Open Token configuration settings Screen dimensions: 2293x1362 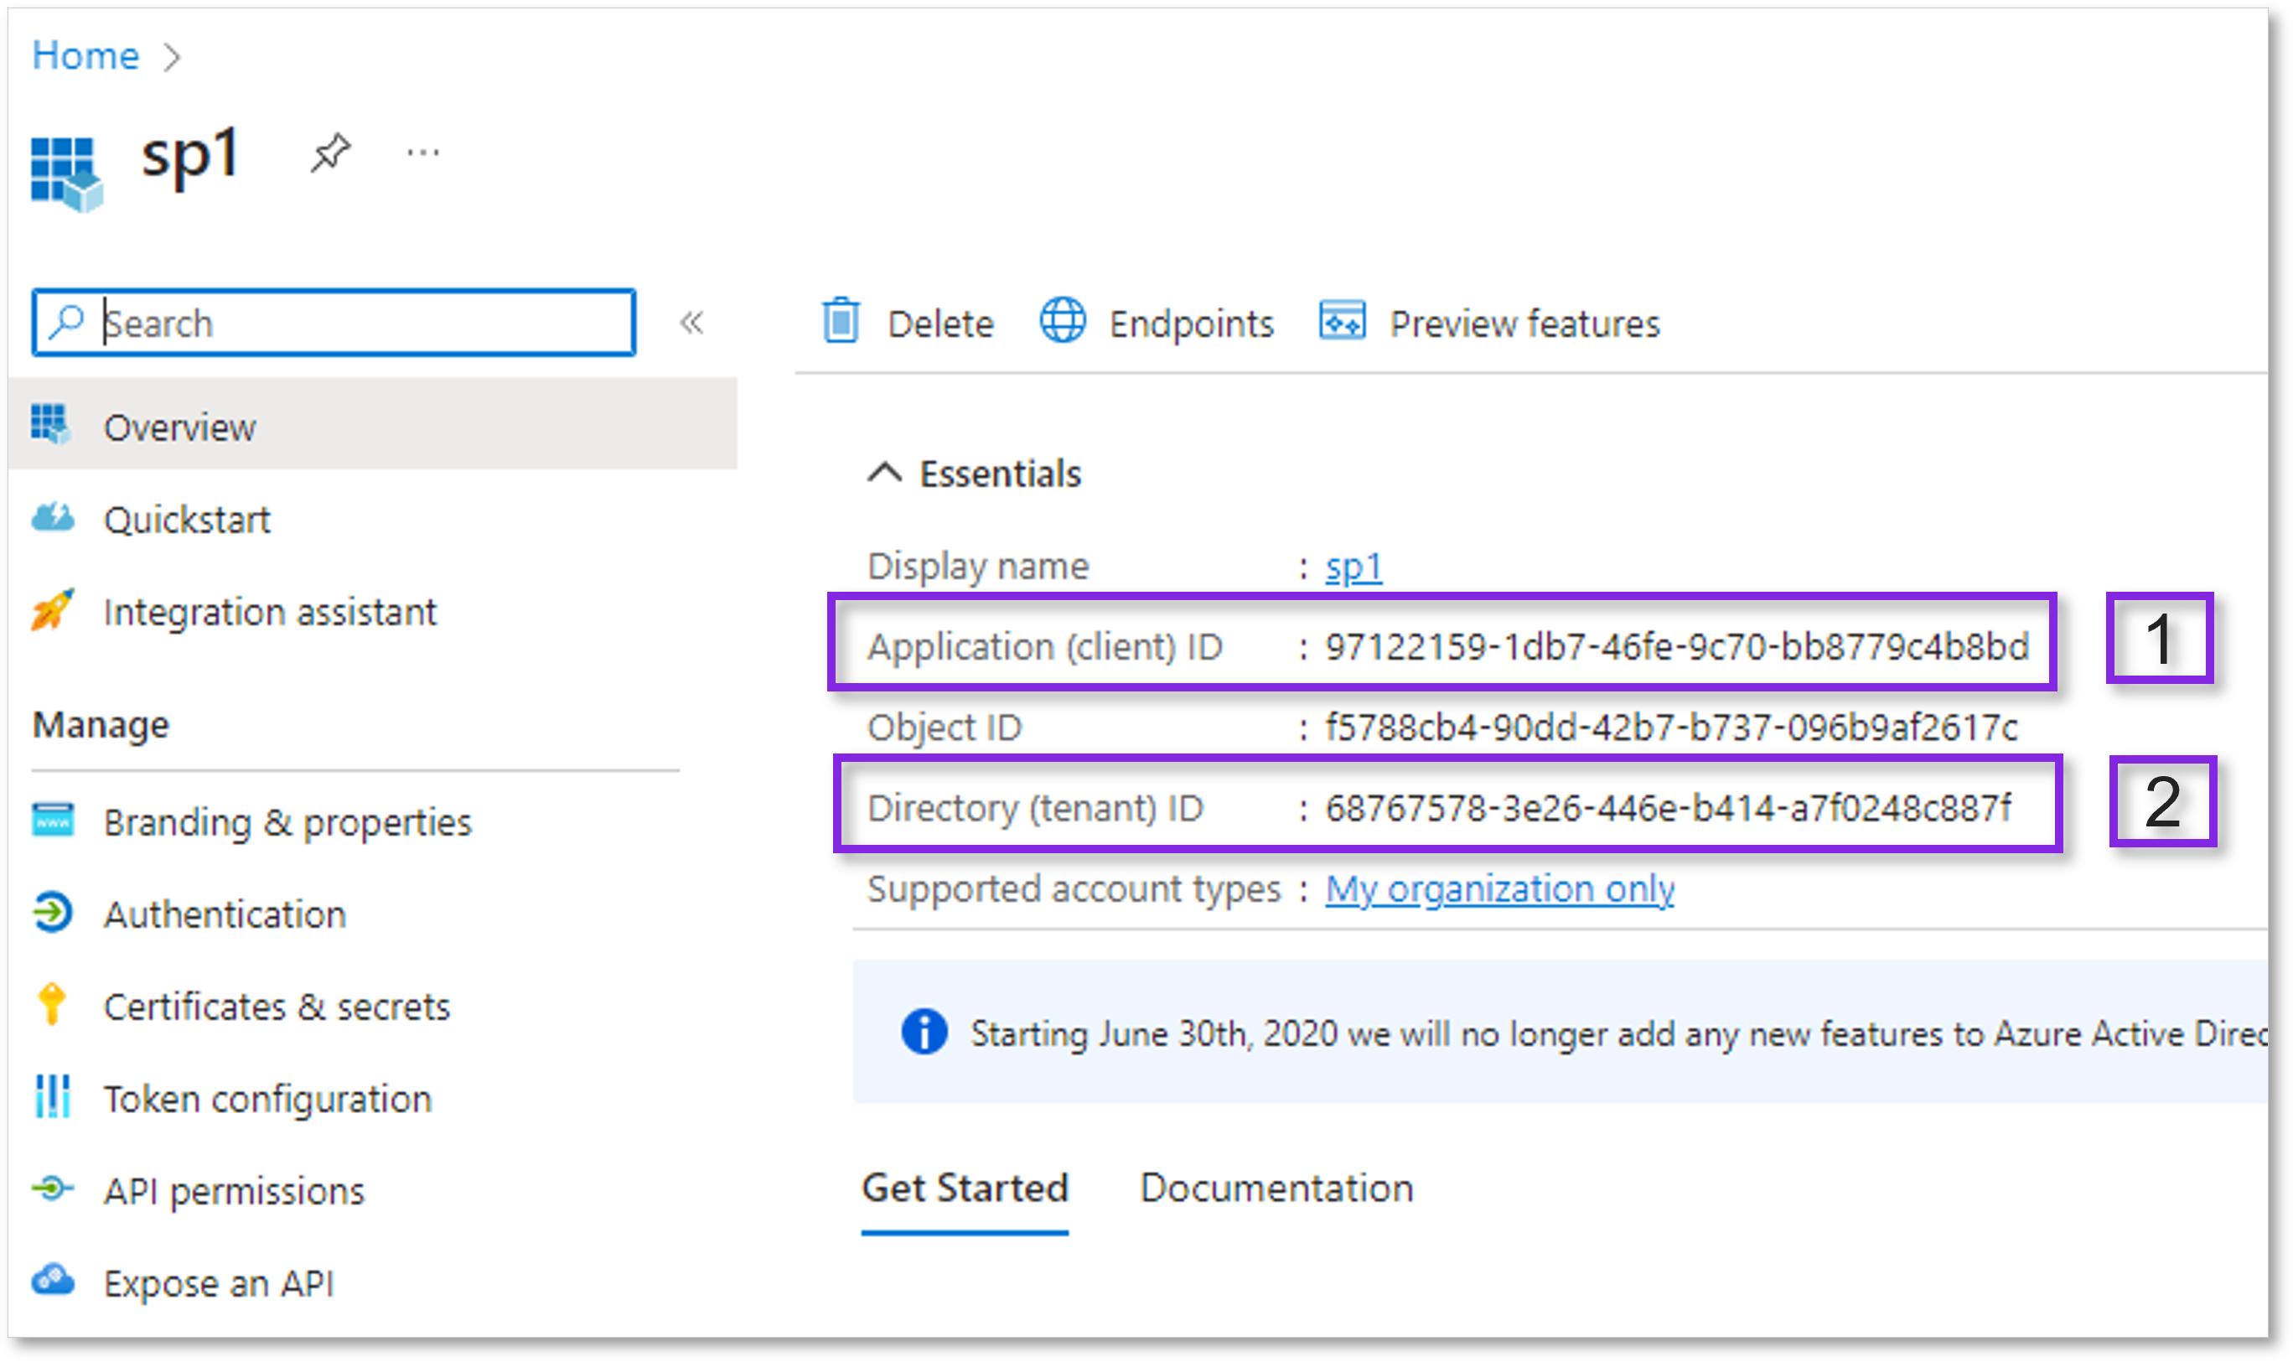pyautogui.click(x=267, y=1098)
